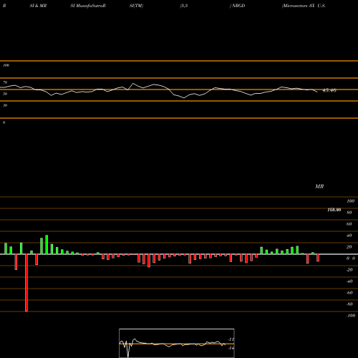Click the 60 label on MR axis

pyautogui.click(x=349, y=224)
